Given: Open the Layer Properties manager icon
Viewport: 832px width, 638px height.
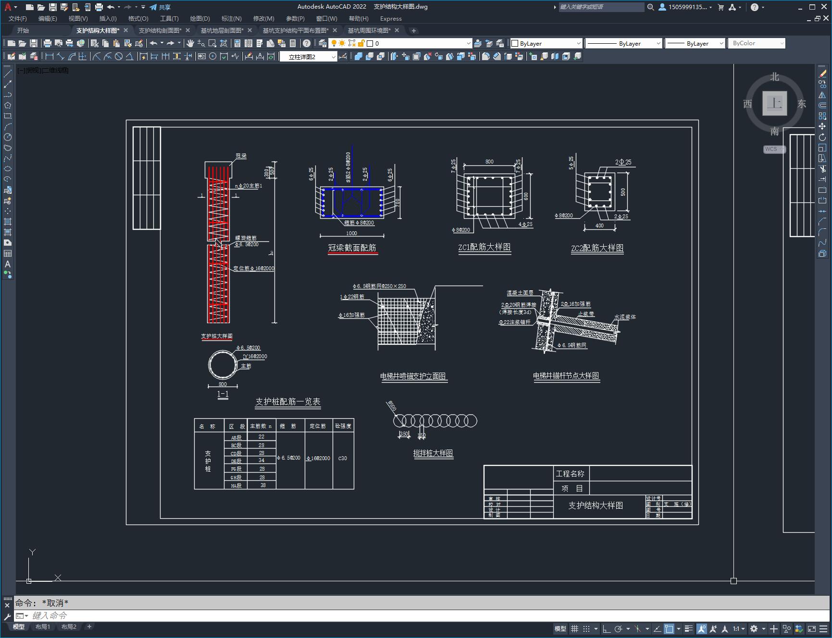Looking at the screenshot, I should pos(322,43).
